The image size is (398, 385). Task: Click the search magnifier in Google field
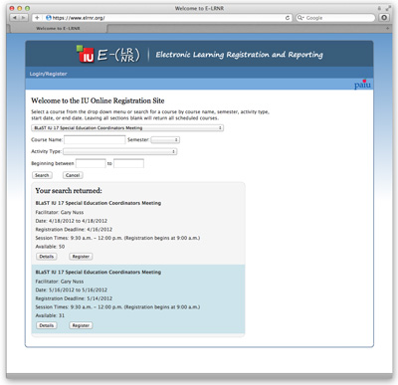tap(300, 18)
